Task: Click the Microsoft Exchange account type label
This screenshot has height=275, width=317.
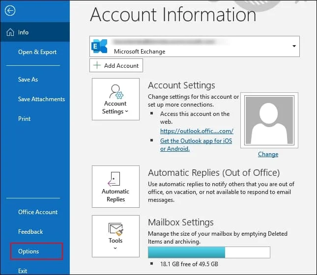Action: (x=140, y=52)
